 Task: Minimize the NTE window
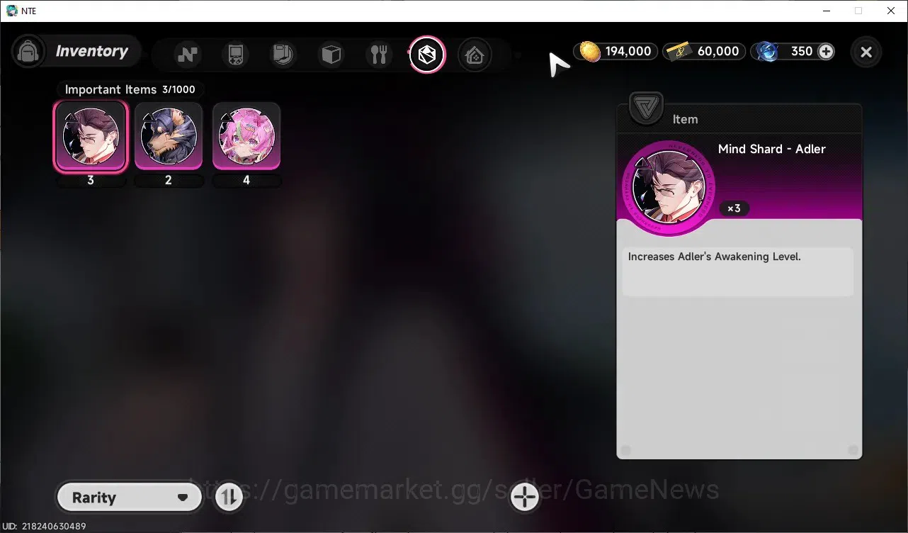(826, 11)
